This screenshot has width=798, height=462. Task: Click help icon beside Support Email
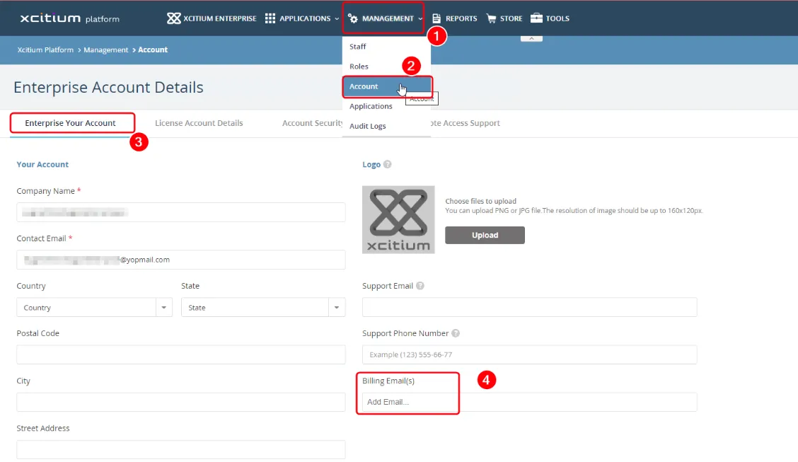420,287
